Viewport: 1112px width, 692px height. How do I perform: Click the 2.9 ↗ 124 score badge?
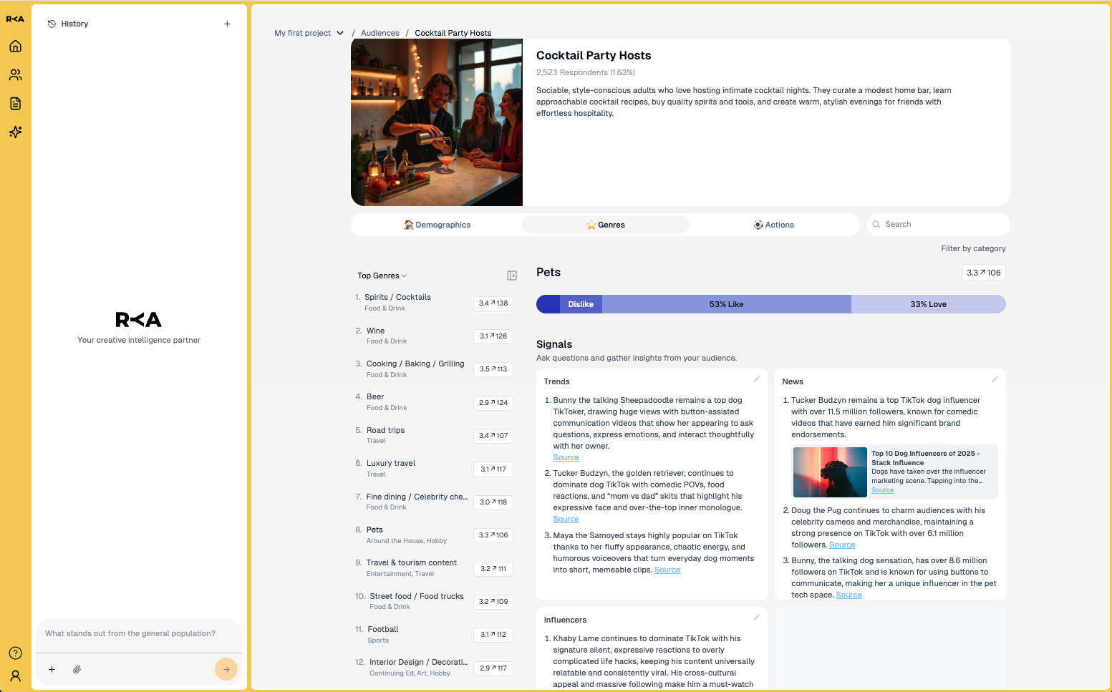[493, 402]
